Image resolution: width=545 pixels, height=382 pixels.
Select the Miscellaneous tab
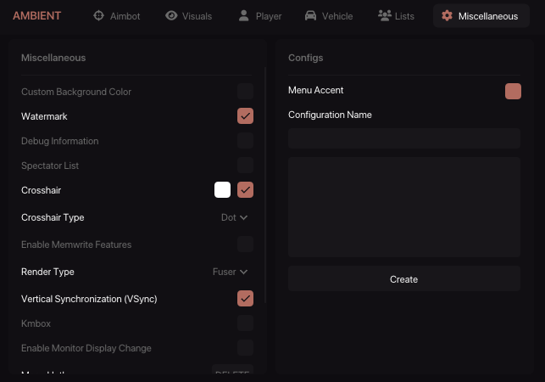(x=480, y=15)
